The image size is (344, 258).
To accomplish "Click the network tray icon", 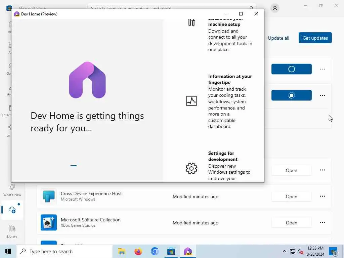I will click(293, 252).
